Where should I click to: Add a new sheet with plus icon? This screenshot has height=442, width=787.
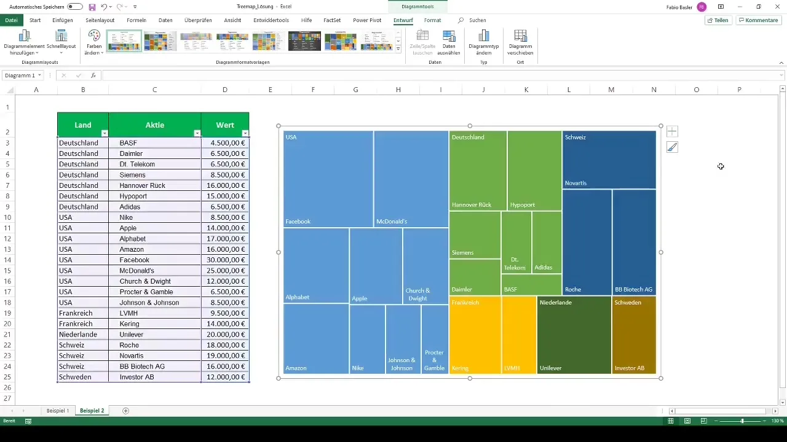(126, 411)
